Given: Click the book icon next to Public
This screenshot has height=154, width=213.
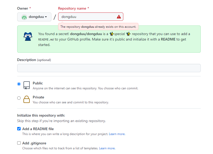Looking at the screenshot, I should [26, 85].
